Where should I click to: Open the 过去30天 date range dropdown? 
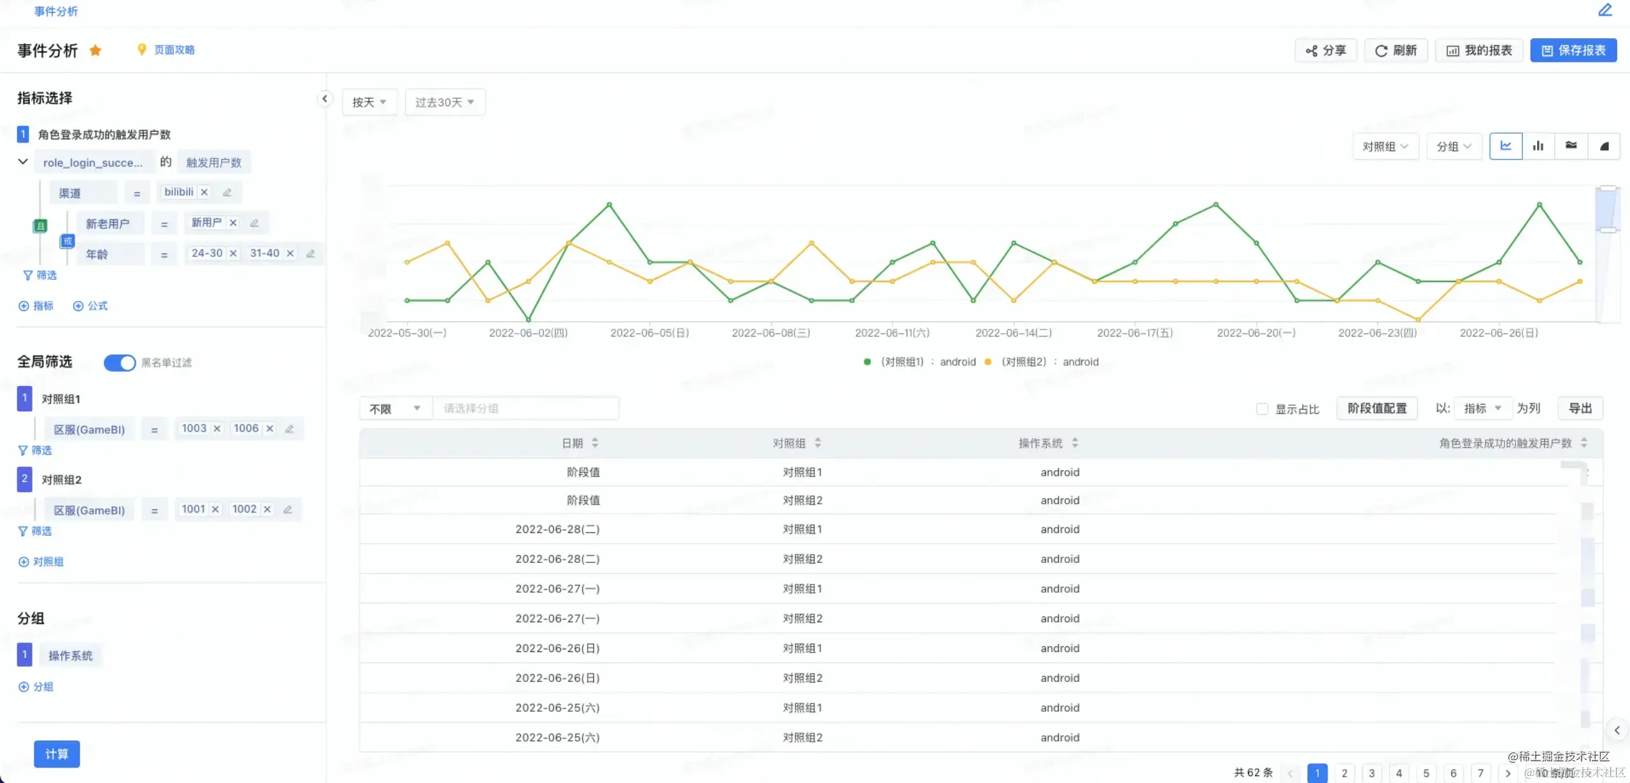coord(444,102)
